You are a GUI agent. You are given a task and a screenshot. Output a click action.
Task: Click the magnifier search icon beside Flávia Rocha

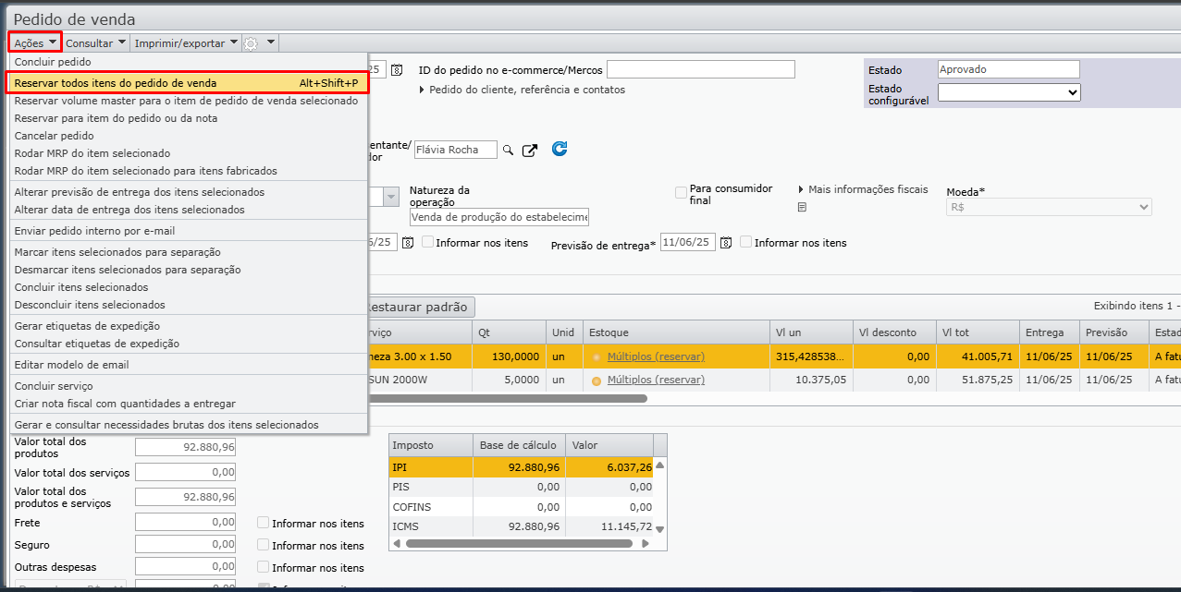point(509,150)
